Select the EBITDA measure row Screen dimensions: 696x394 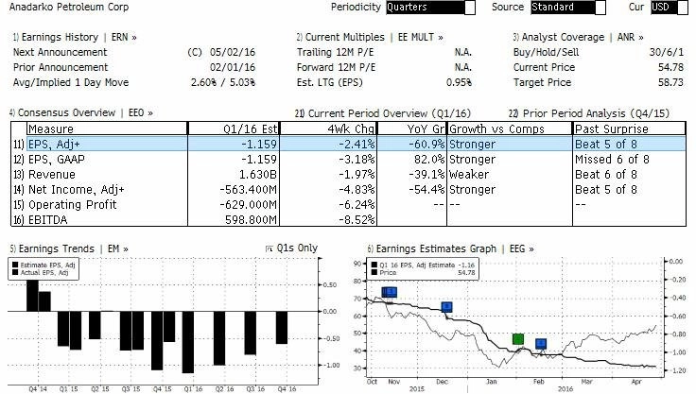(348, 219)
